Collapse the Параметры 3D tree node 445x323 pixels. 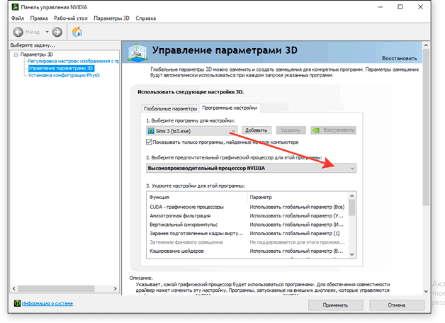pyautogui.click(x=16, y=55)
